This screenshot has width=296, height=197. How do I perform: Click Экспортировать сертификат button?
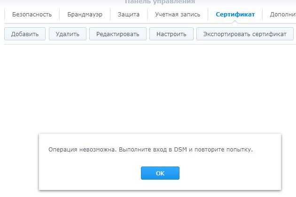(x=245, y=34)
